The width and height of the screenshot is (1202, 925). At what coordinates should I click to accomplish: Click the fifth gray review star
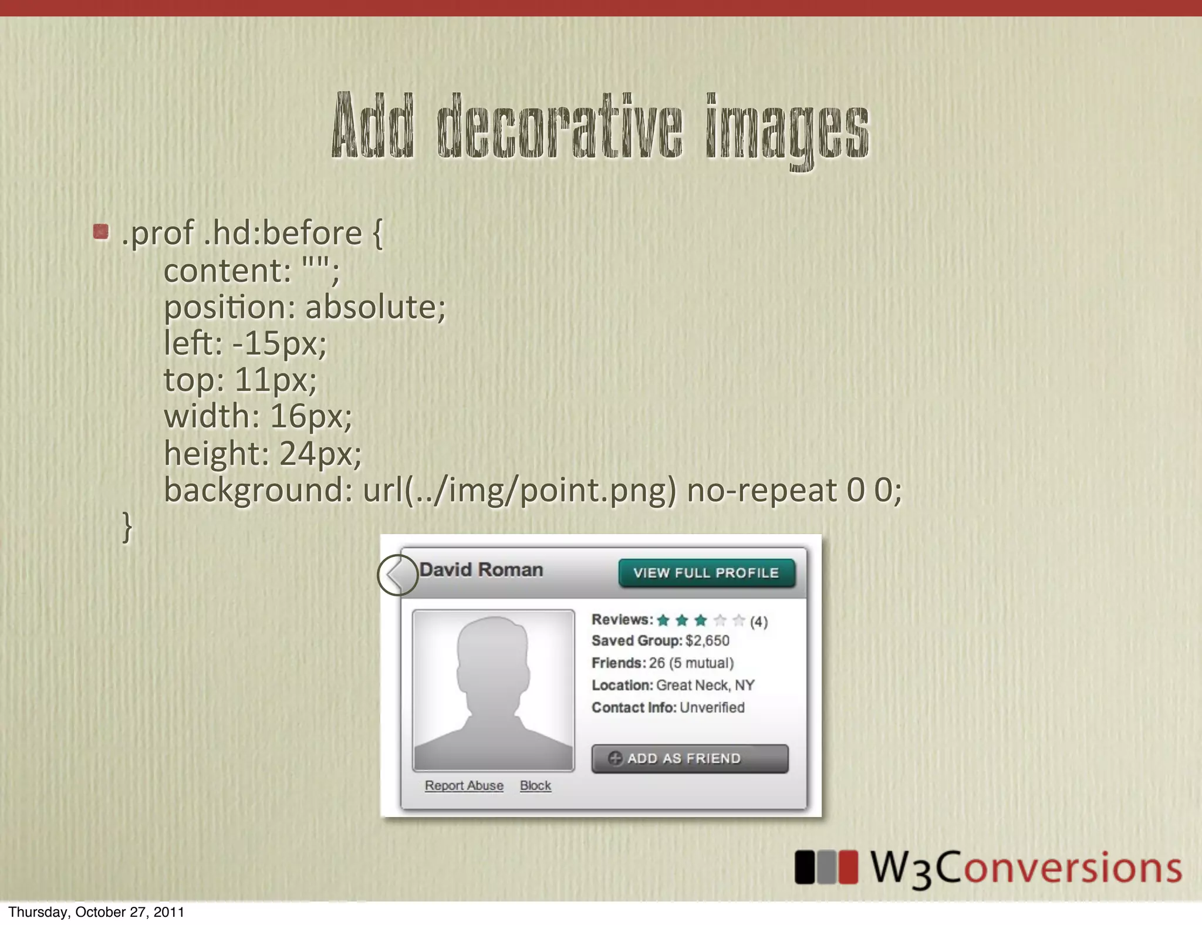(739, 620)
